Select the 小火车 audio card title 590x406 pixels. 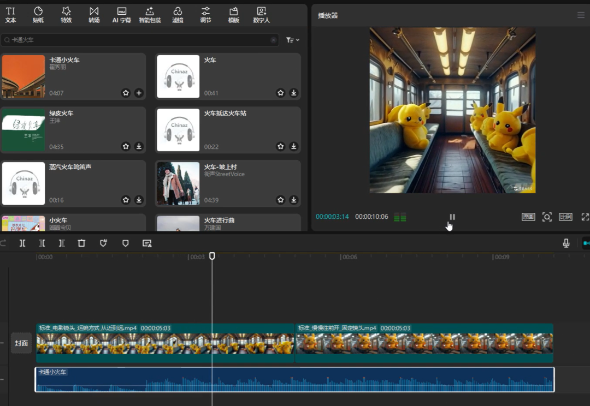point(58,220)
